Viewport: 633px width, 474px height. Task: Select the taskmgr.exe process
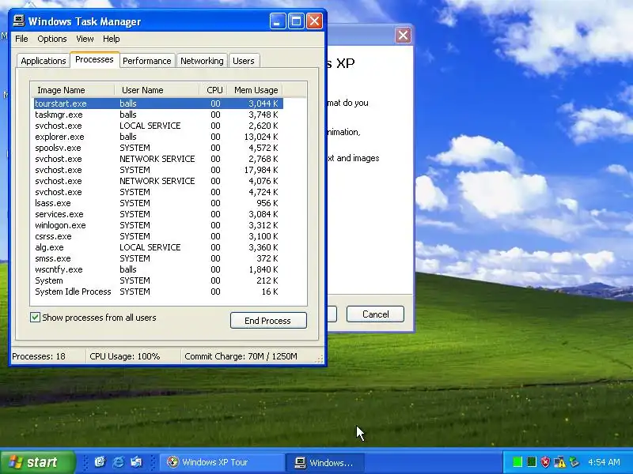[158, 115]
